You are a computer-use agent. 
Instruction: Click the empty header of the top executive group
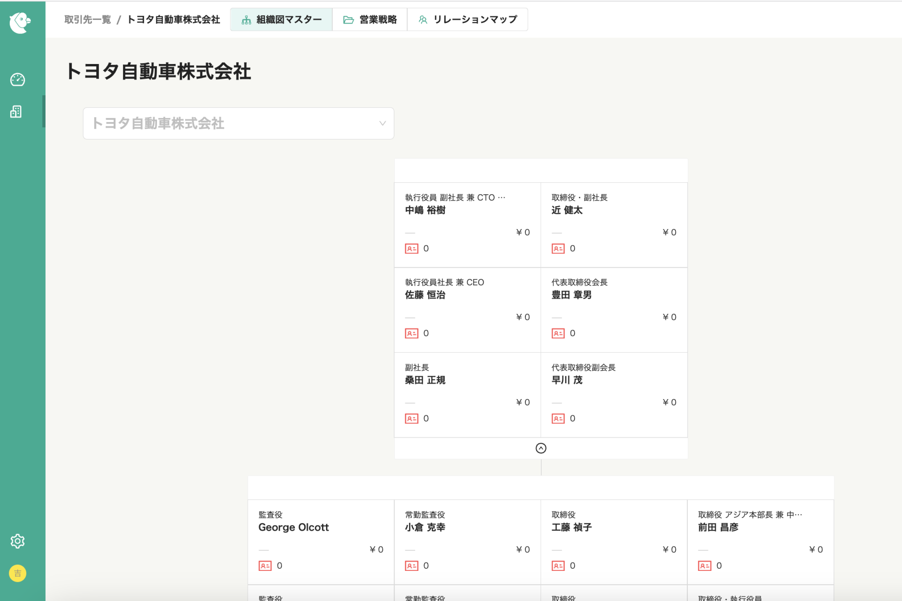(541, 171)
